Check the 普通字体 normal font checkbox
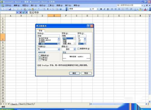This screenshot has width=151, height=110. pos(79,49)
